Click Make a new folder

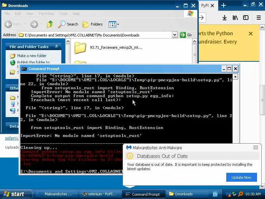point(31,56)
